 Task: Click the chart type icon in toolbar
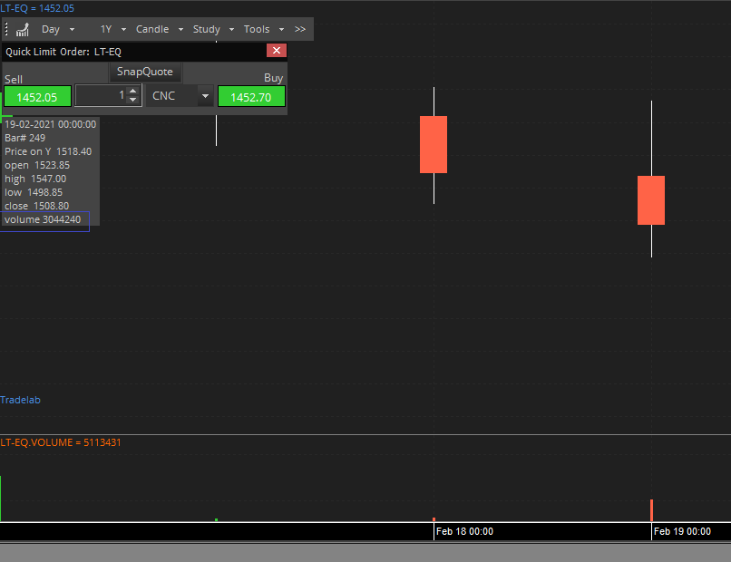23,29
